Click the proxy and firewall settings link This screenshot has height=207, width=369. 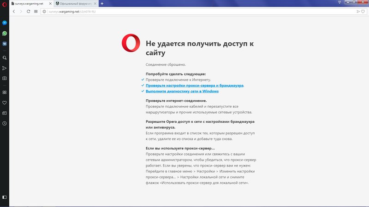[x=195, y=86]
